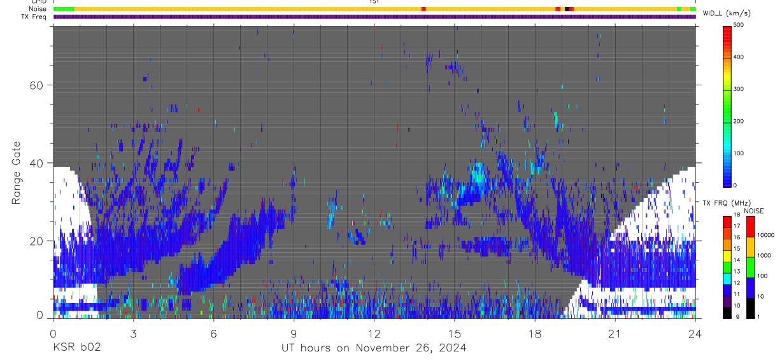Click the 24 hour tick on the UT axis
This screenshot has width=782, height=361.
pos(695,334)
